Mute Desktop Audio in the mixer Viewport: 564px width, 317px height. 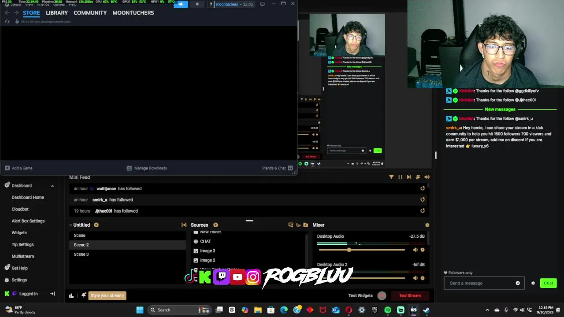point(415,250)
